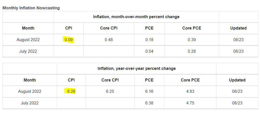Click the 0.18 PCE value
Image resolution: width=261 pixels, height=113 pixels.
pos(149,40)
